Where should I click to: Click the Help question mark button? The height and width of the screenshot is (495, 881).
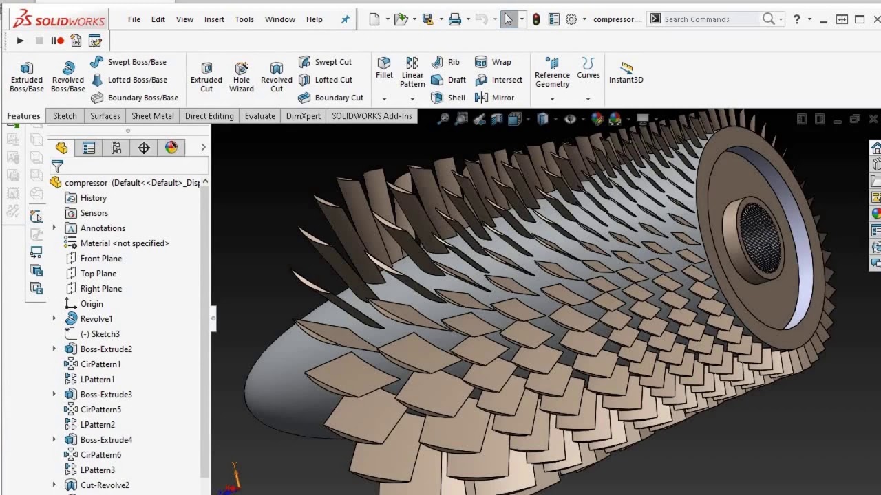796,19
